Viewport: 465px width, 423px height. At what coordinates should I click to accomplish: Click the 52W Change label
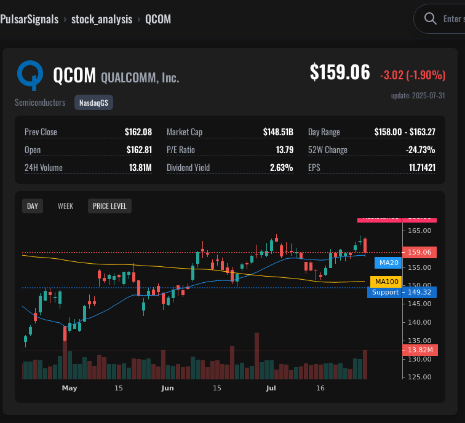pyautogui.click(x=328, y=149)
